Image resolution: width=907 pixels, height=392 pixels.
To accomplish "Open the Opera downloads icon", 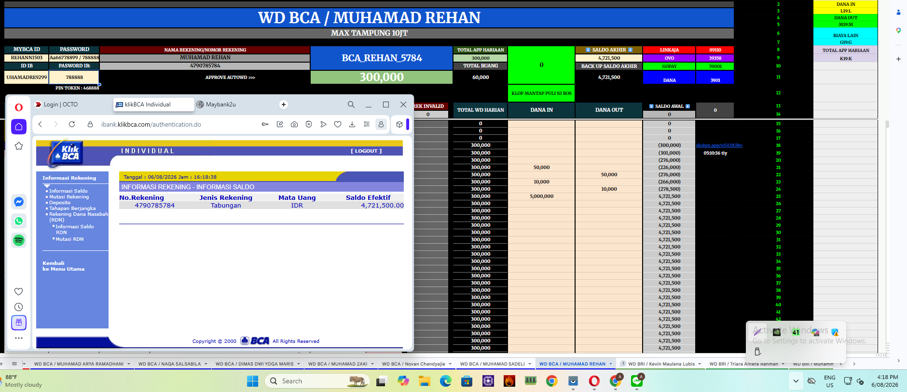I will (352, 124).
